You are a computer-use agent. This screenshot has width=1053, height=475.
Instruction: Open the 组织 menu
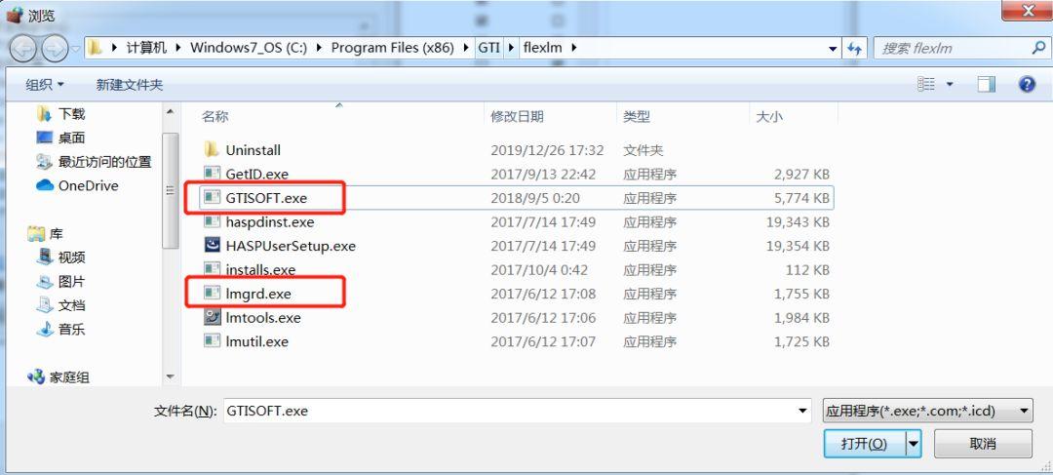tap(45, 85)
